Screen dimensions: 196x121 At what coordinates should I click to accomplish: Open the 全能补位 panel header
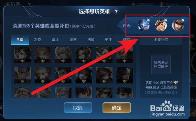click(161, 40)
